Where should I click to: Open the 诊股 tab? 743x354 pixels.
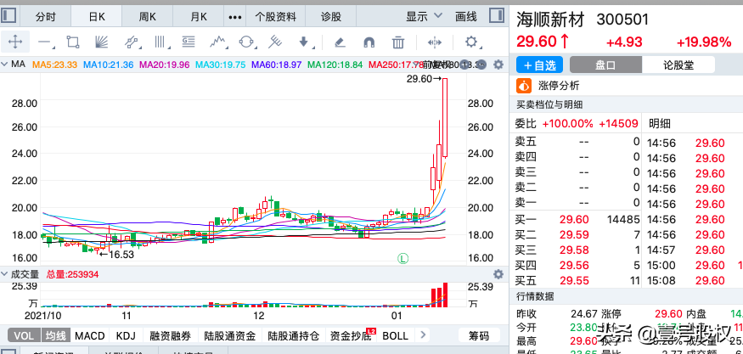331,17
